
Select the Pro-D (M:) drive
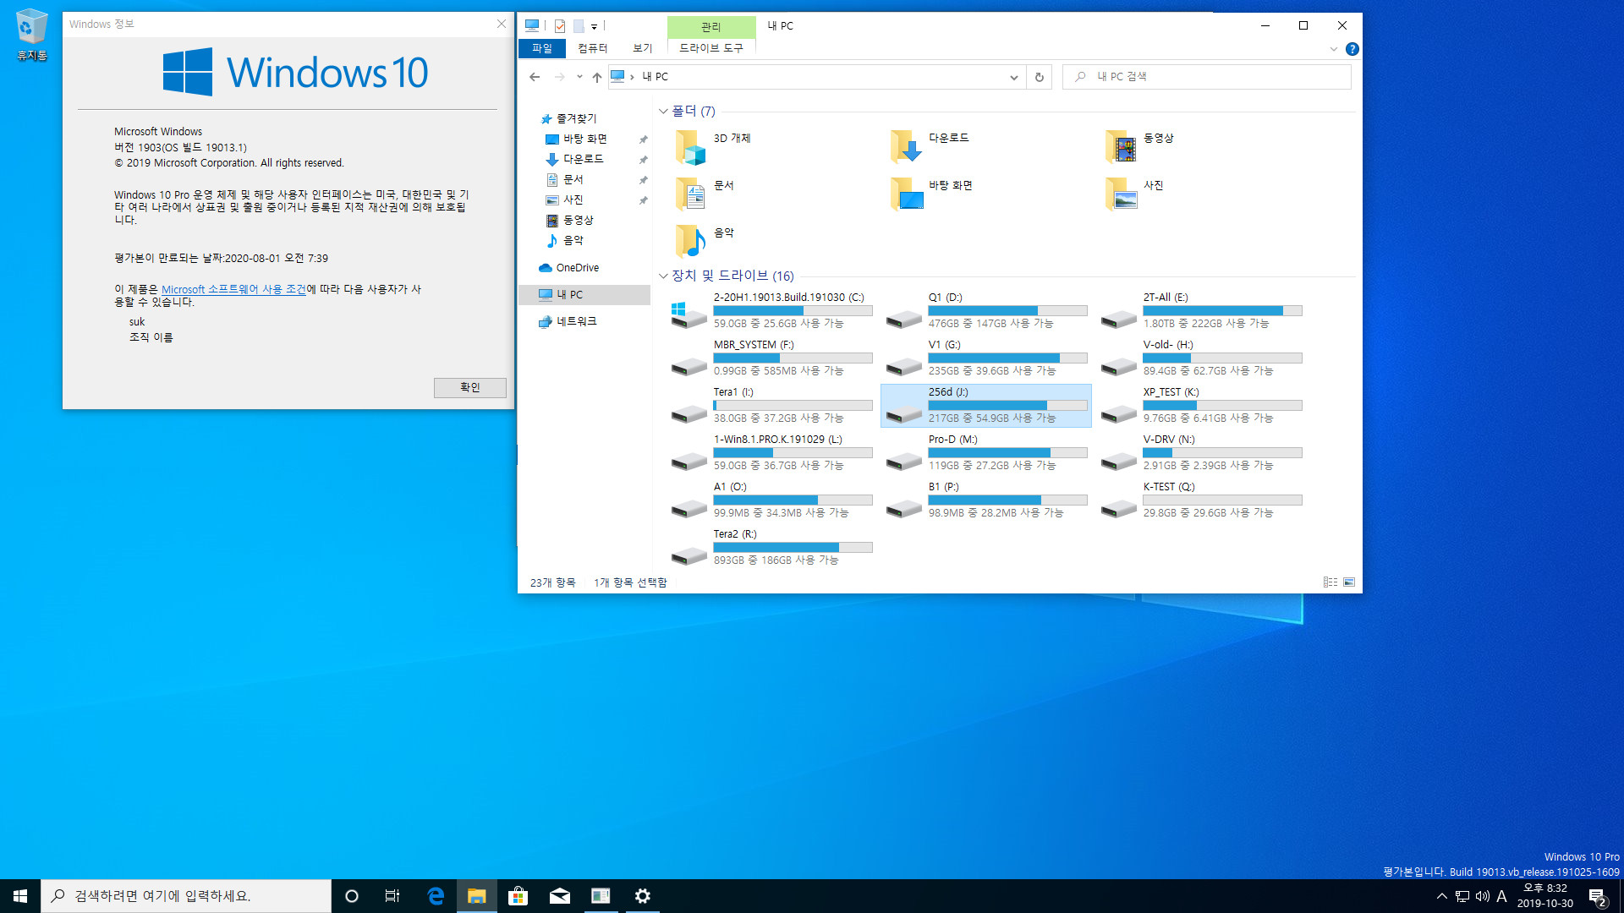pos(986,452)
